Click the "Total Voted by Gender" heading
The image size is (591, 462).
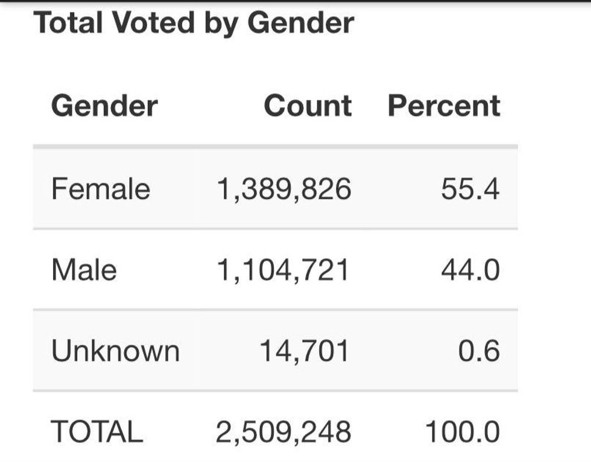pos(194,23)
